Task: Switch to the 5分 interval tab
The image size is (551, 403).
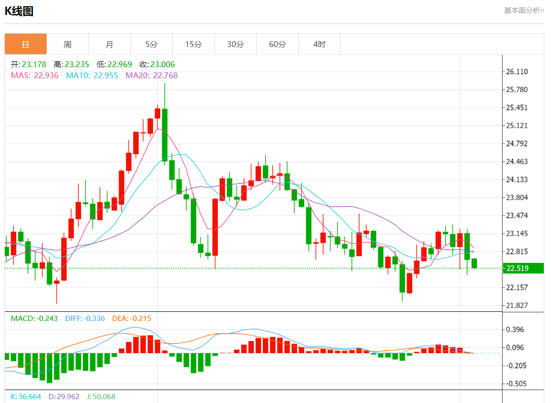Action: (x=152, y=44)
